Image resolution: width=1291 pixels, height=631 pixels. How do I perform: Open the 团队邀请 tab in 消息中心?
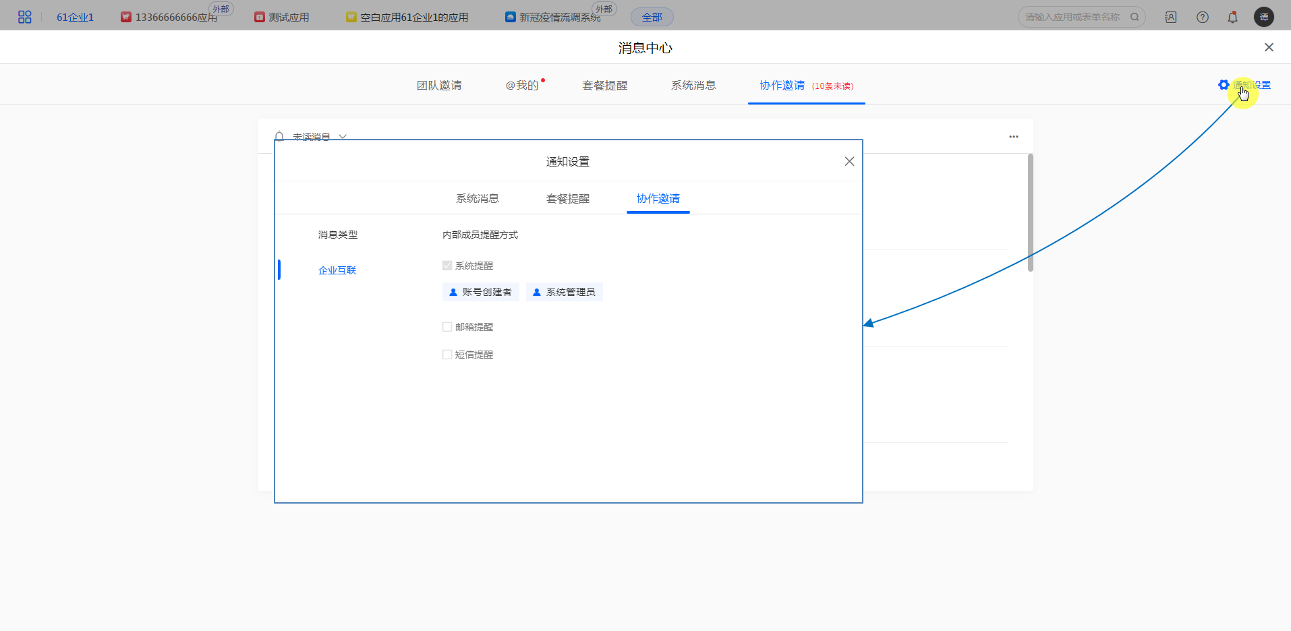(439, 86)
